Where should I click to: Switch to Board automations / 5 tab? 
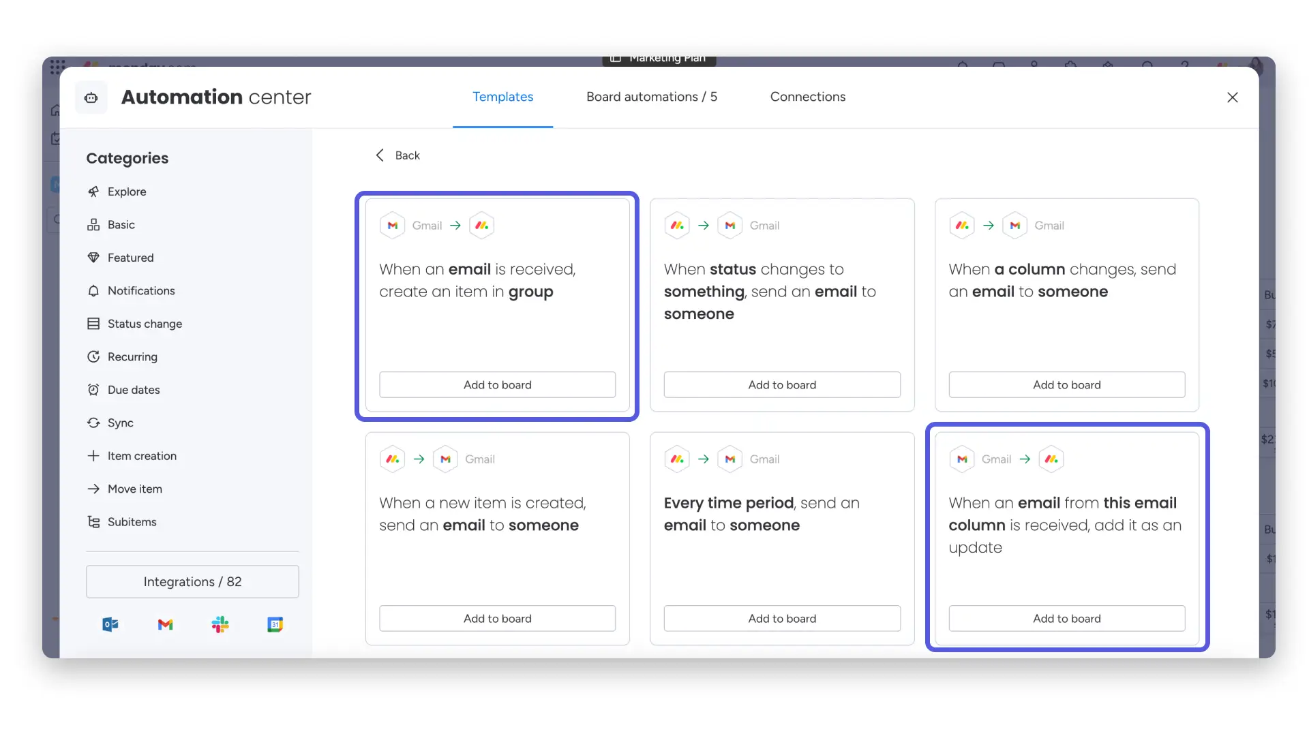tap(652, 97)
